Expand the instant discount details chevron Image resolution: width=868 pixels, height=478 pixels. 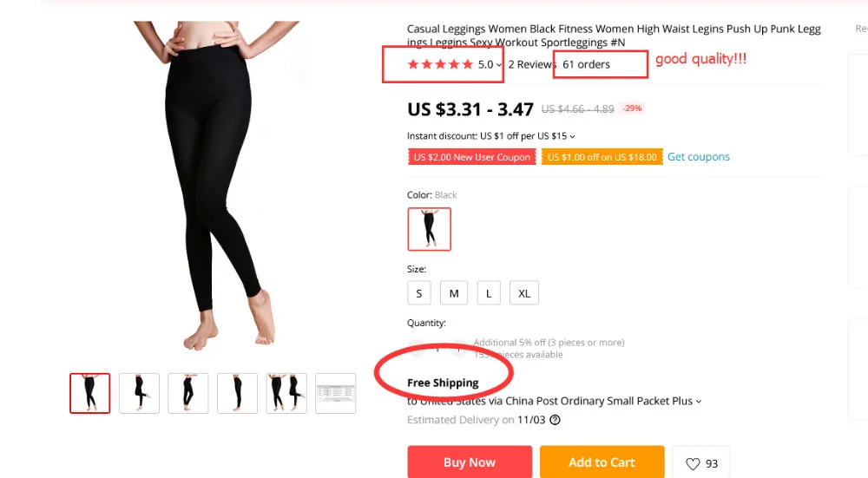(572, 137)
